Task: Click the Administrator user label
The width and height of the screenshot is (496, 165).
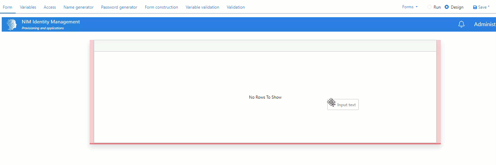Action: (x=485, y=24)
